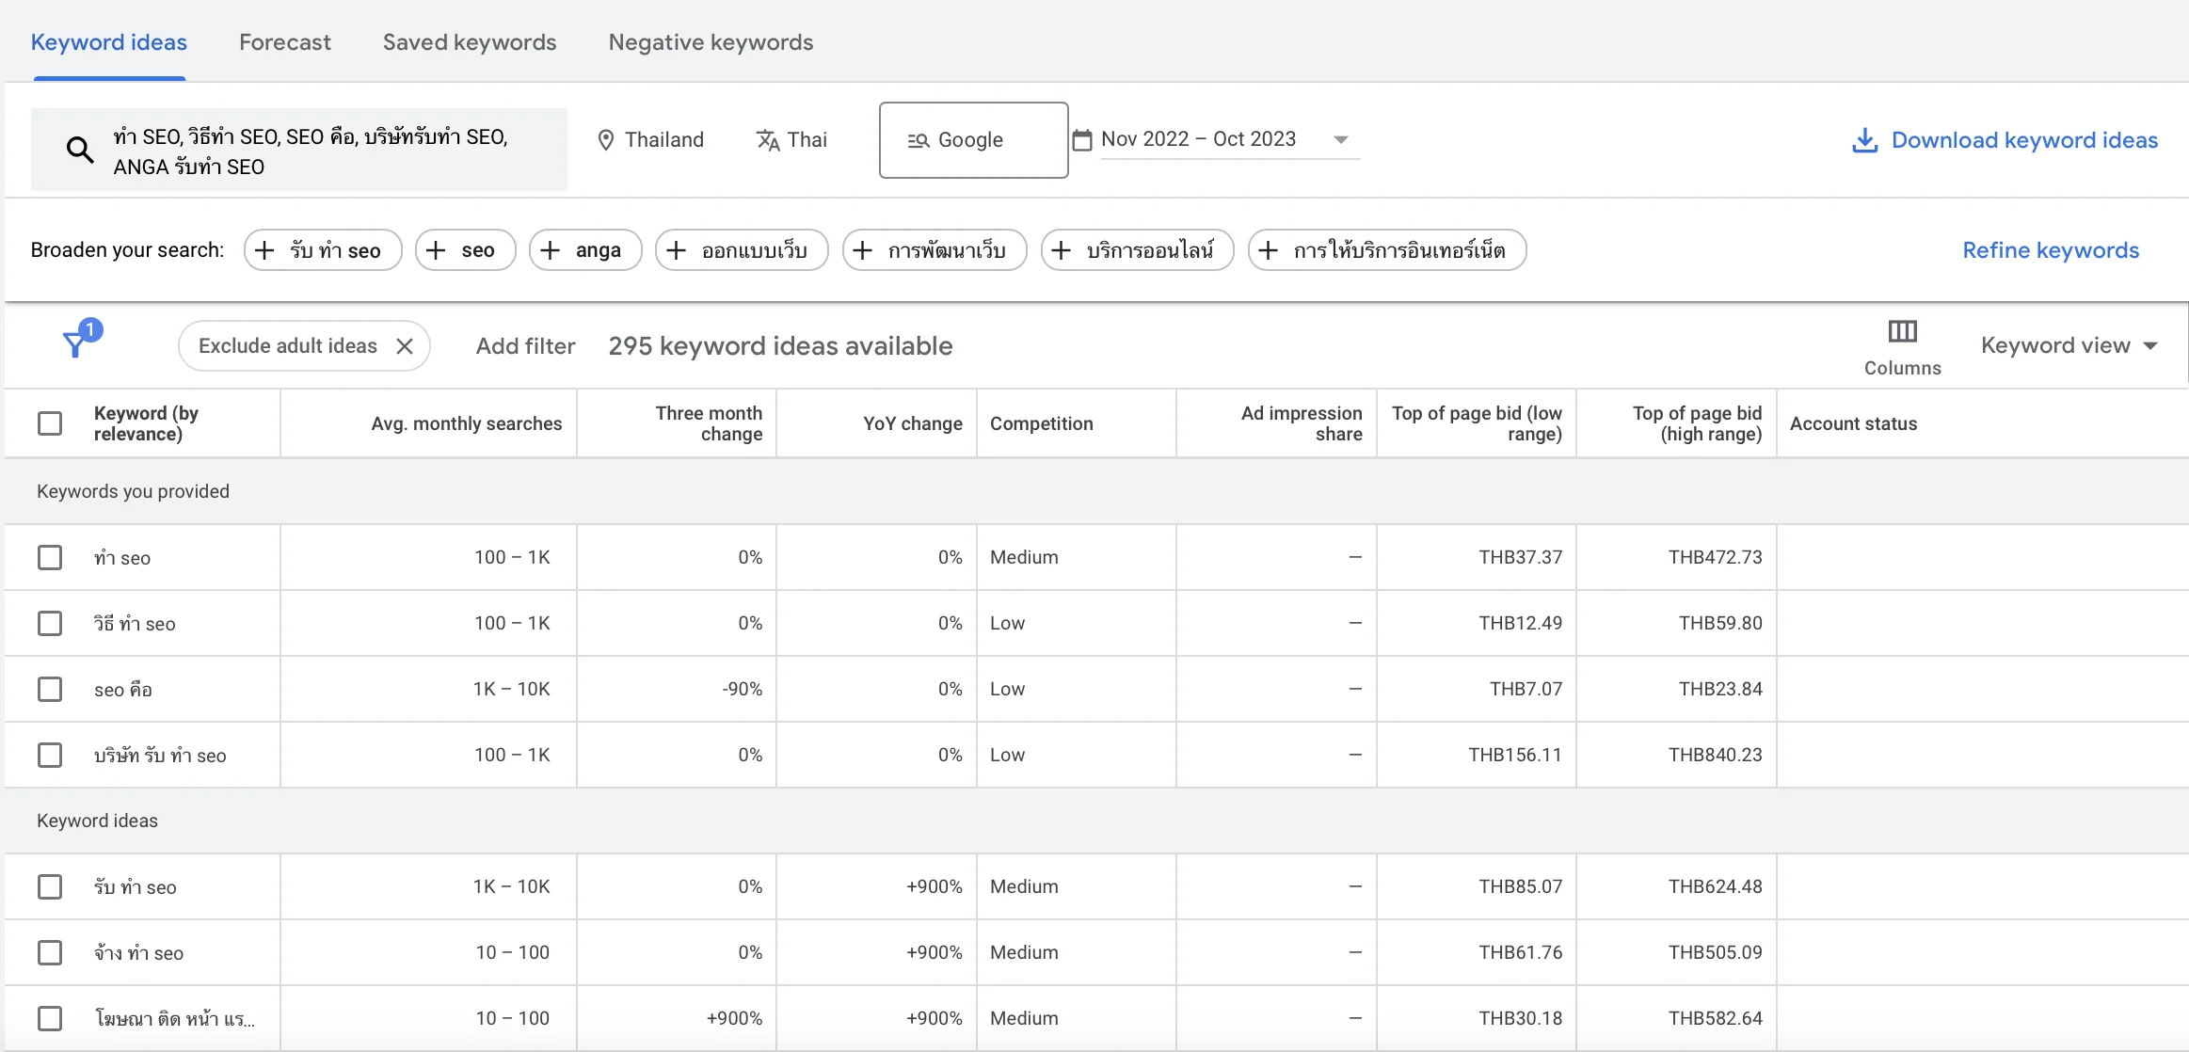Click the THB624.48 high range bid
Screen dimensions: 2189x1052
click(1715, 886)
